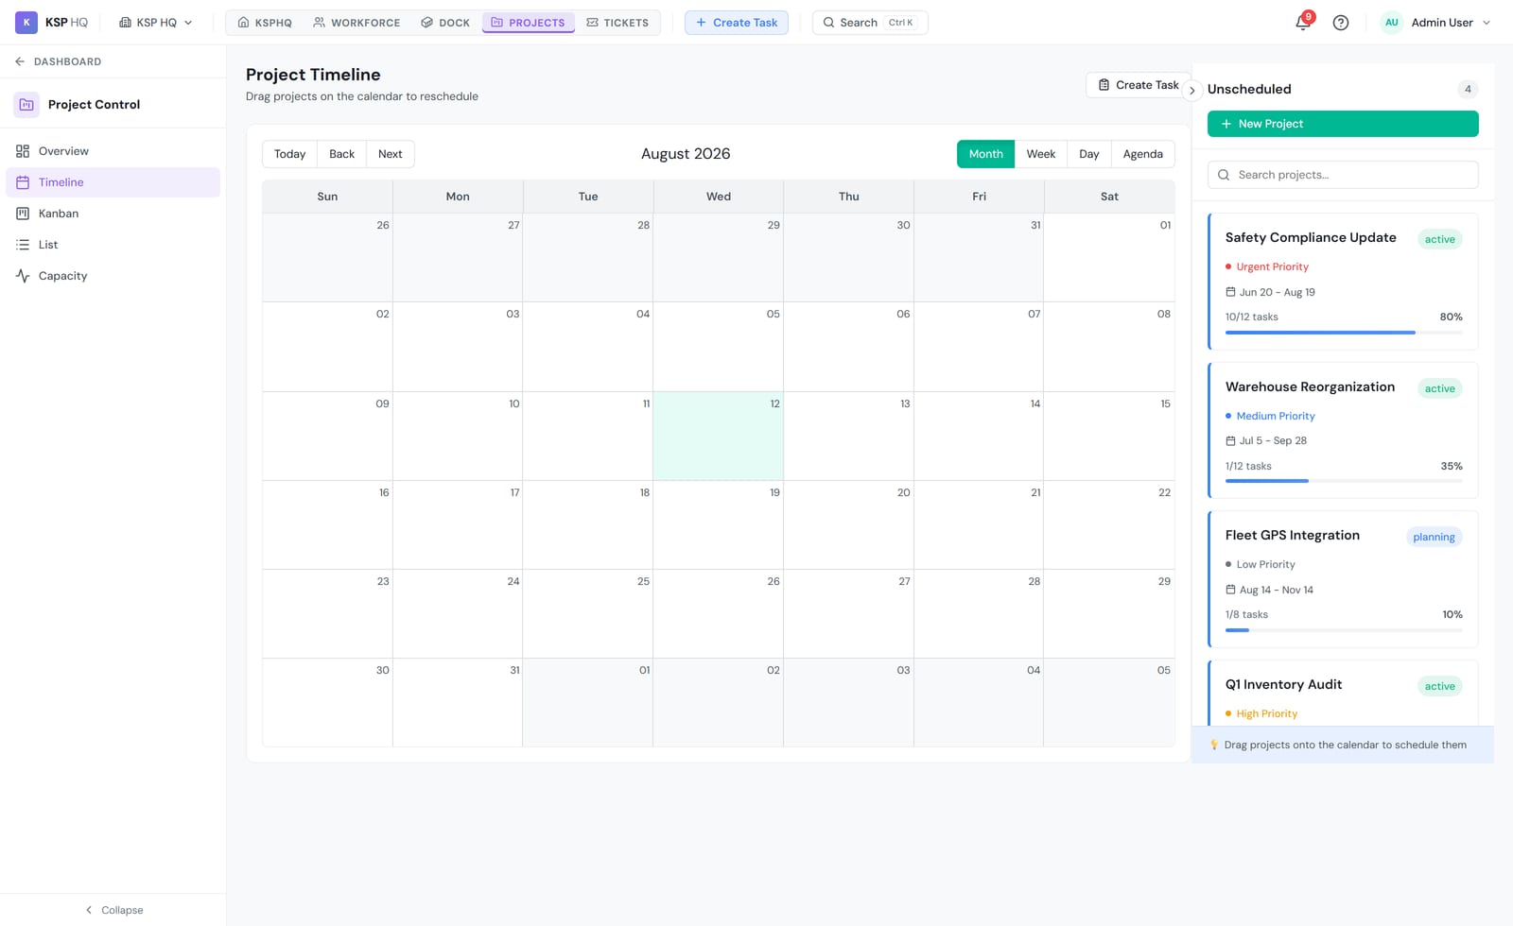Jump to Today on the calendar
The image size is (1513, 926).
(289, 154)
